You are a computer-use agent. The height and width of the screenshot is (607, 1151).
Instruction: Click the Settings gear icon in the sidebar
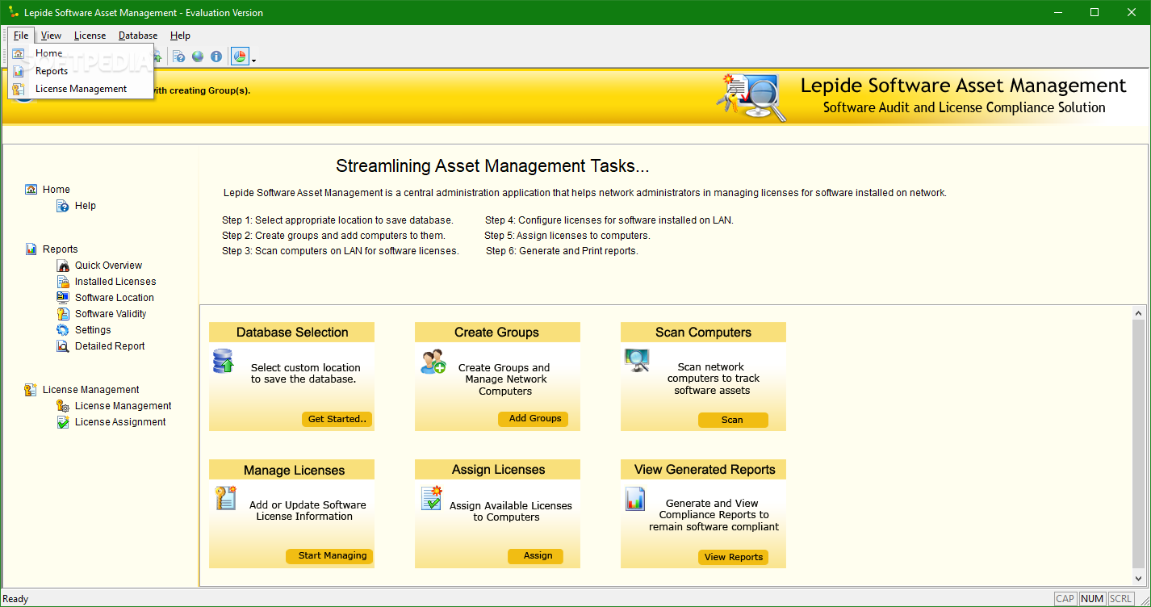point(63,330)
